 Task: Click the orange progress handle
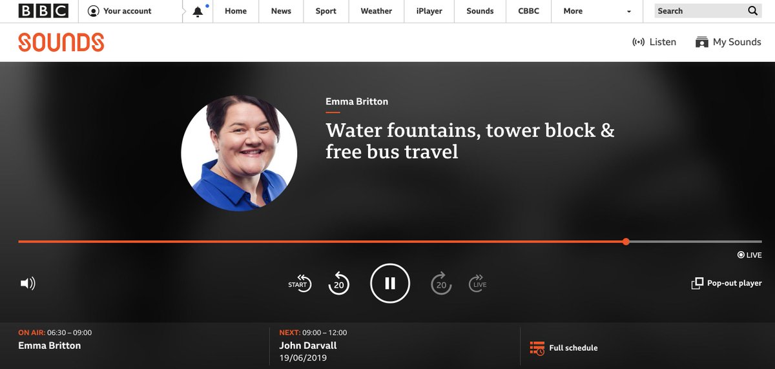coord(626,241)
